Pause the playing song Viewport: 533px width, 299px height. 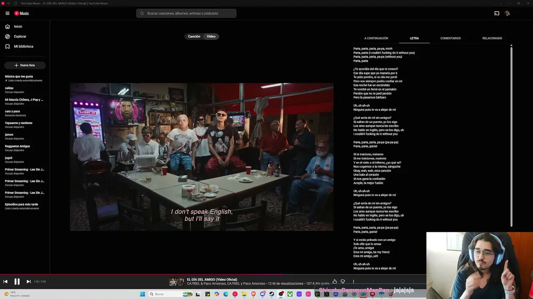tap(17, 282)
